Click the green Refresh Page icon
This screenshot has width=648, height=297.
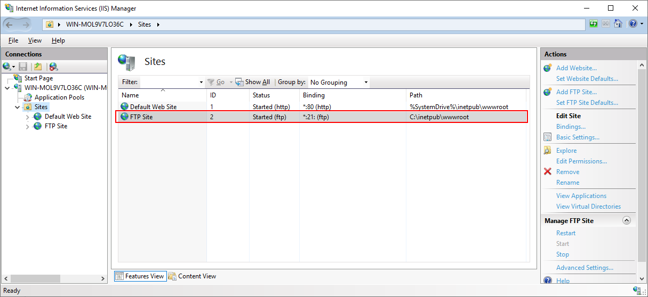point(594,24)
